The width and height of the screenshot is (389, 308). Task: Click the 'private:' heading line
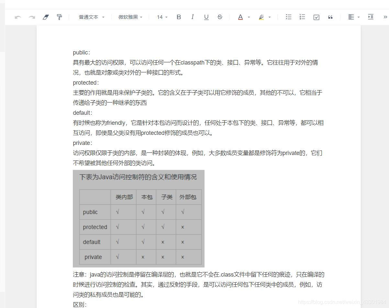click(x=83, y=143)
